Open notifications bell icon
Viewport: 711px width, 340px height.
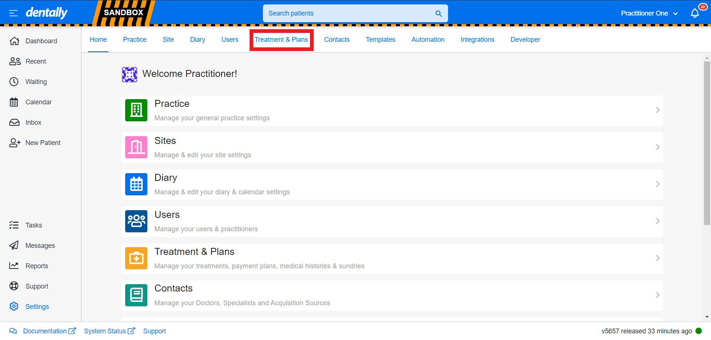[695, 13]
